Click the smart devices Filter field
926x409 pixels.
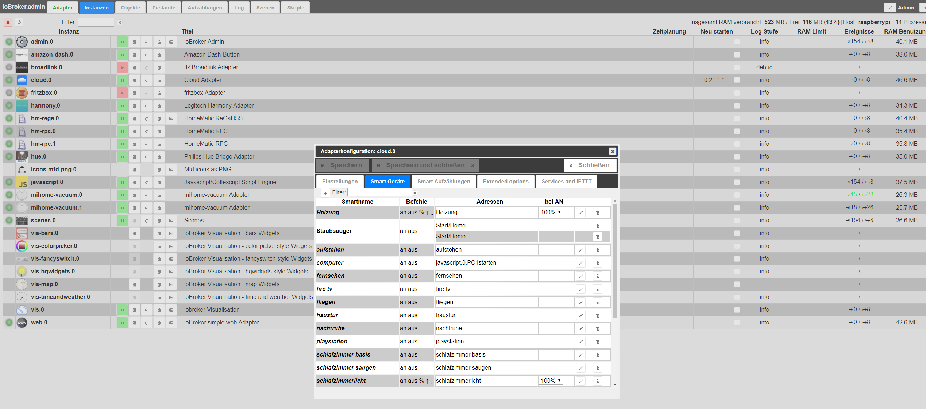pyautogui.click(x=379, y=192)
